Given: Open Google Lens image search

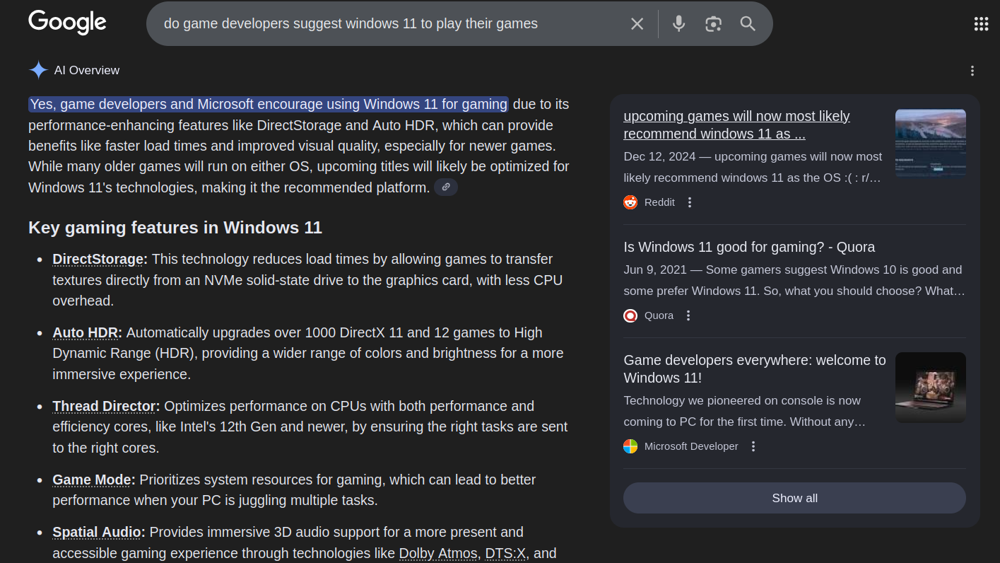Looking at the screenshot, I should (x=713, y=24).
